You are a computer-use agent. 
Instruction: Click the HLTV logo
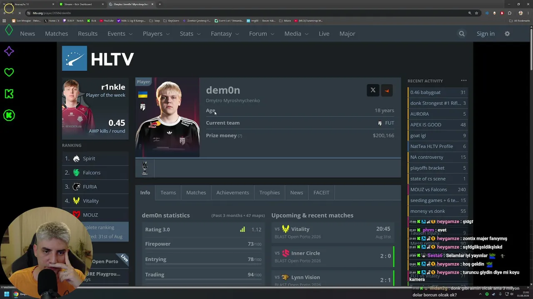pyautogui.click(x=98, y=59)
